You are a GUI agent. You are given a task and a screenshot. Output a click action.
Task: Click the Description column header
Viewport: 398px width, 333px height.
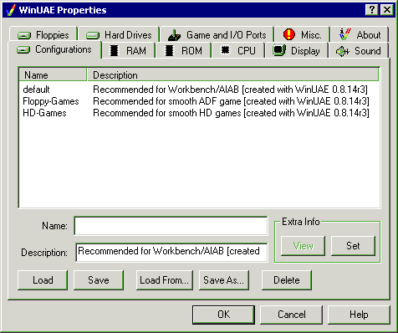233,75
